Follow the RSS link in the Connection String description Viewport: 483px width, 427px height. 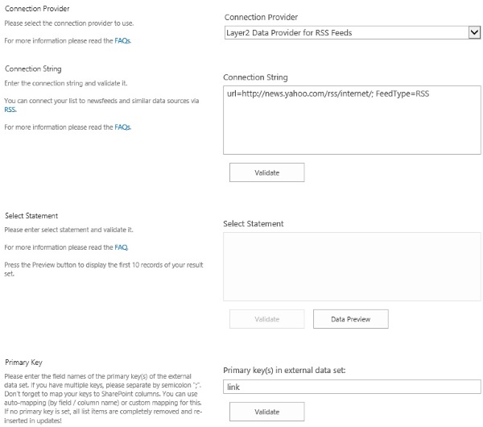point(10,109)
